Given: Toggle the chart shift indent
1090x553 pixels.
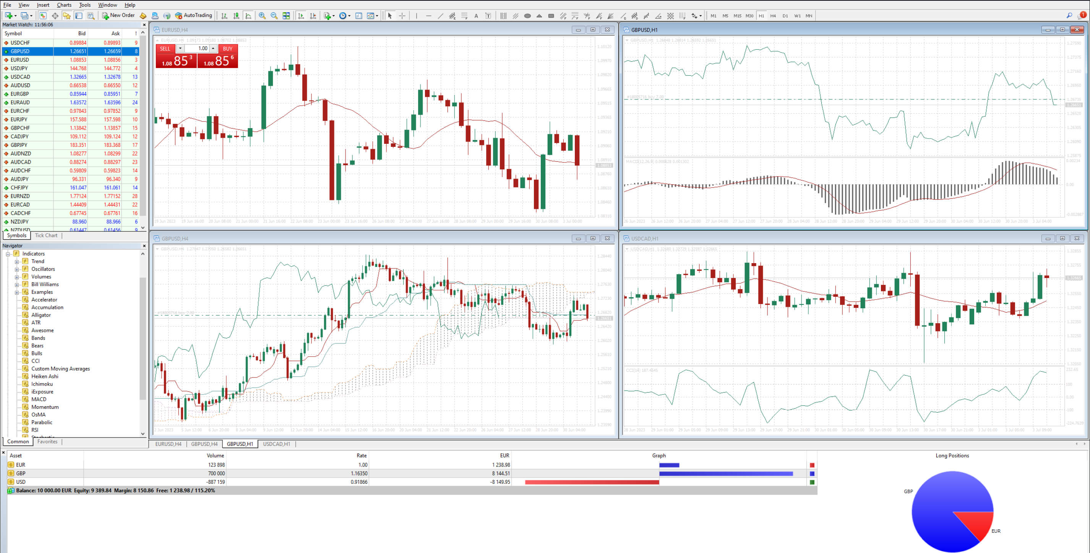Looking at the screenshot, I should (313, 16).
